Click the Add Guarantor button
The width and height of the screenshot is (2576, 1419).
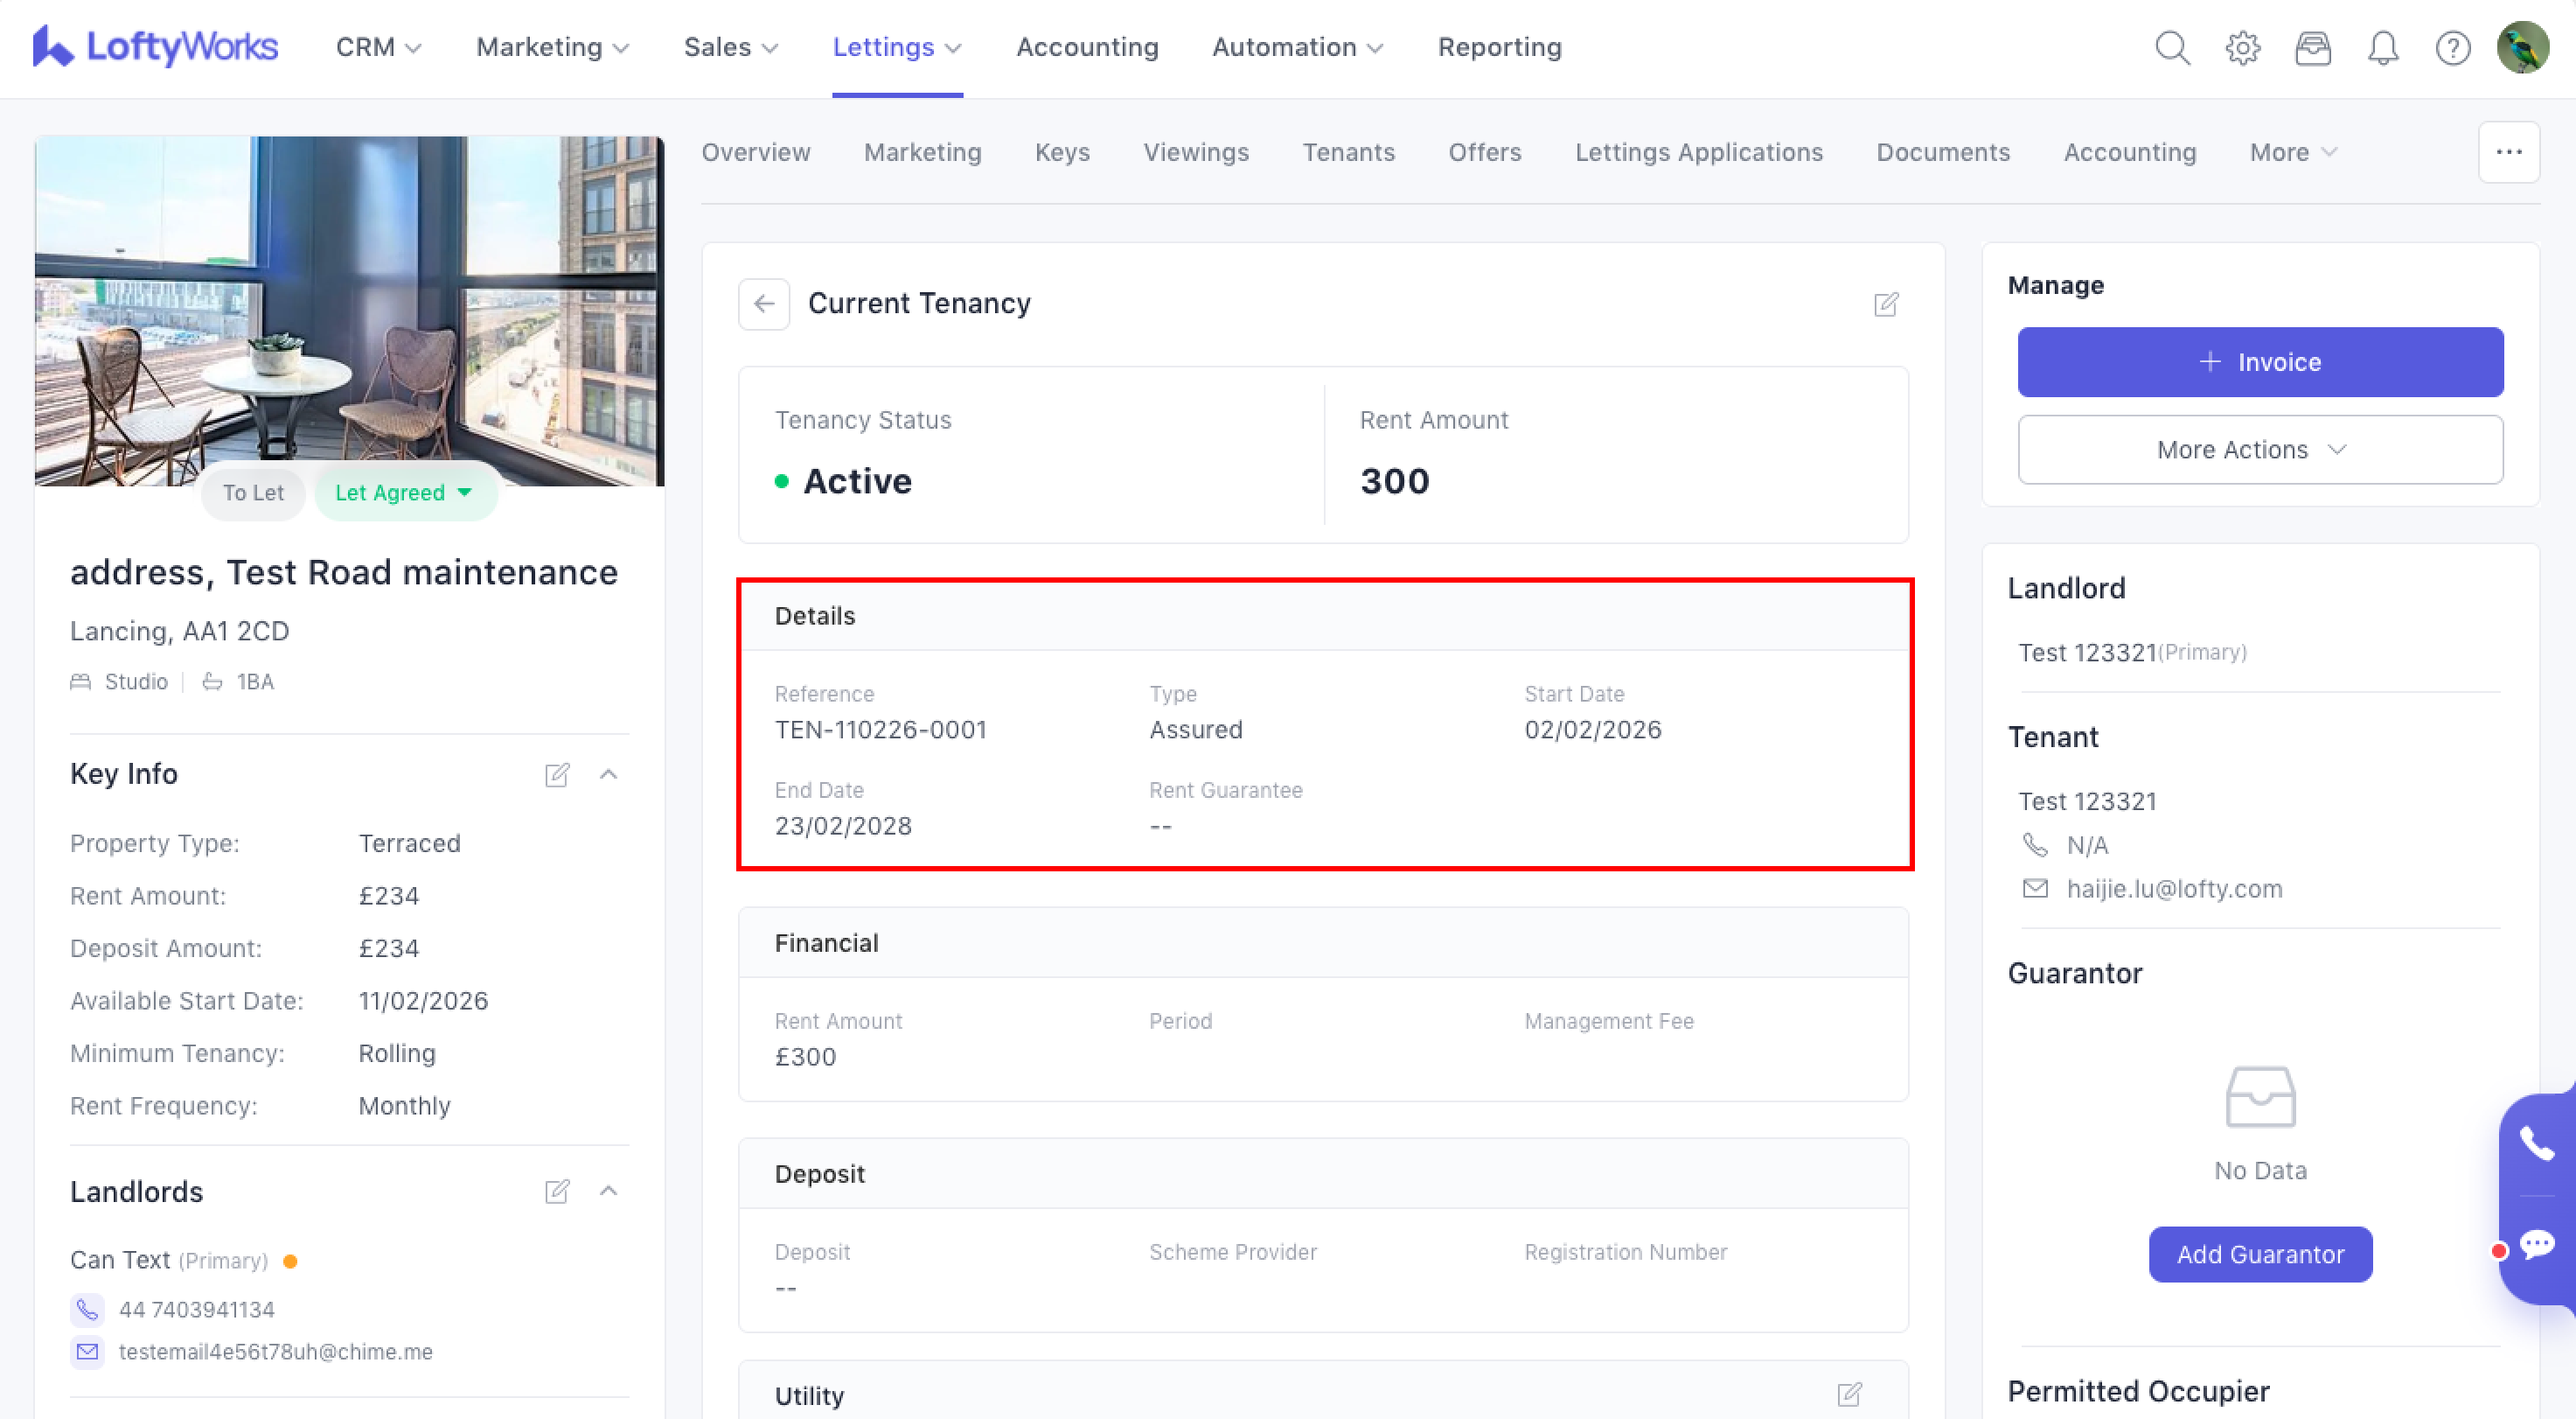click(2259, 1254)
